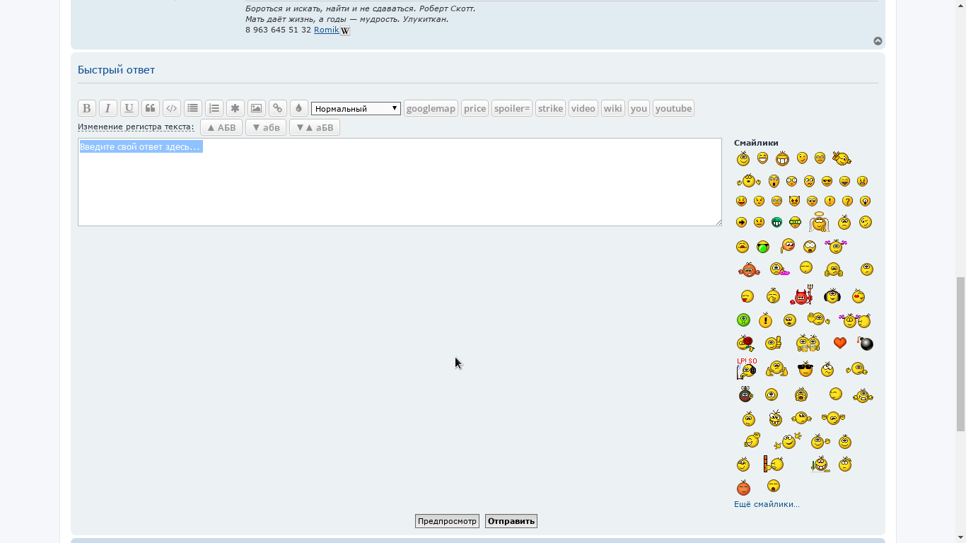Apply italic formatting with the I button

pos(107,108)
